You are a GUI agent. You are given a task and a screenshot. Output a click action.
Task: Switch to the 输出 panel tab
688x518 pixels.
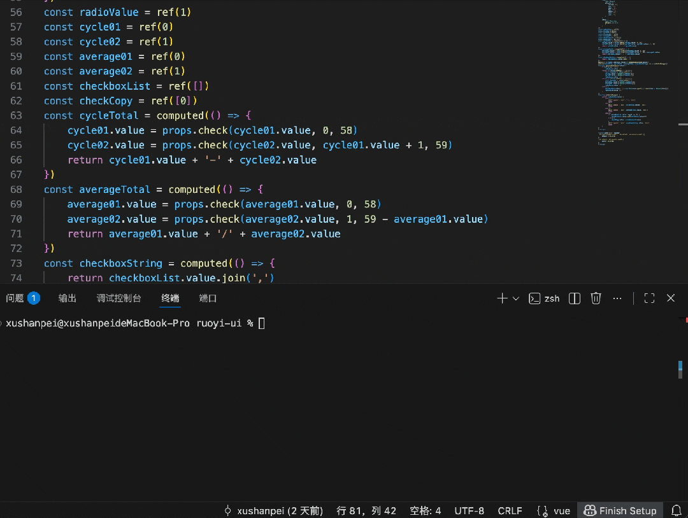(67, 298)
